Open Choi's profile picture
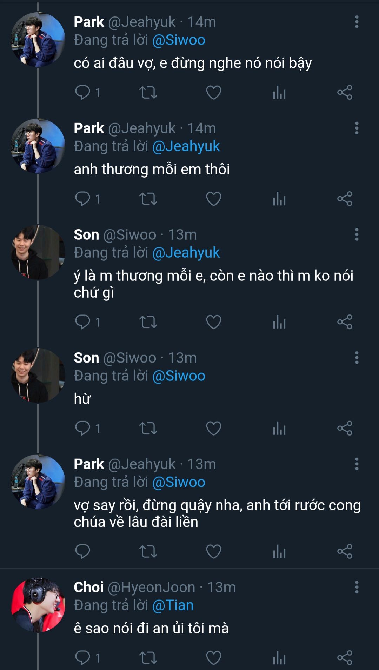Screen dimensions: 379x670 point(38,605)
